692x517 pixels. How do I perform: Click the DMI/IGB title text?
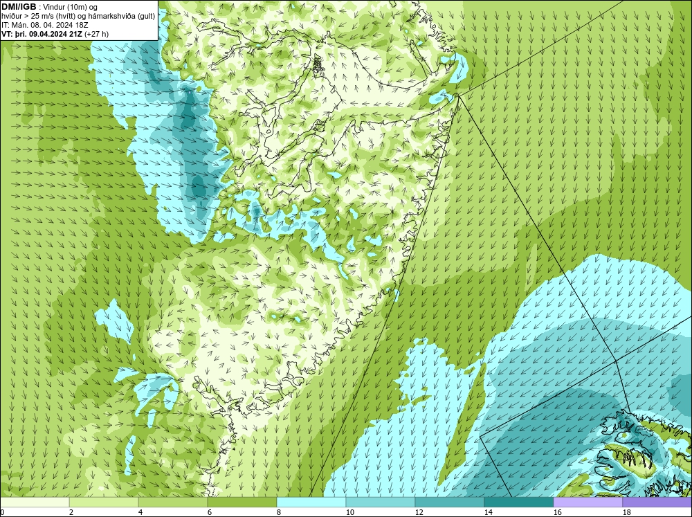point(19,7)
